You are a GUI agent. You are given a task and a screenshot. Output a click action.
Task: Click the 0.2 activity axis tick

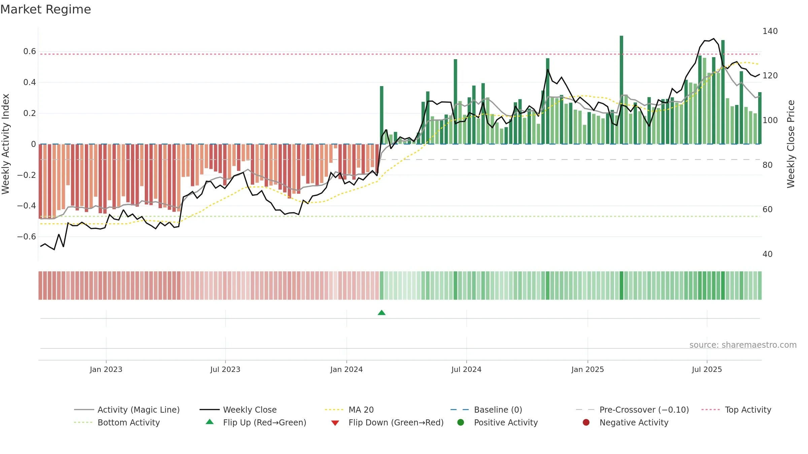30,113
